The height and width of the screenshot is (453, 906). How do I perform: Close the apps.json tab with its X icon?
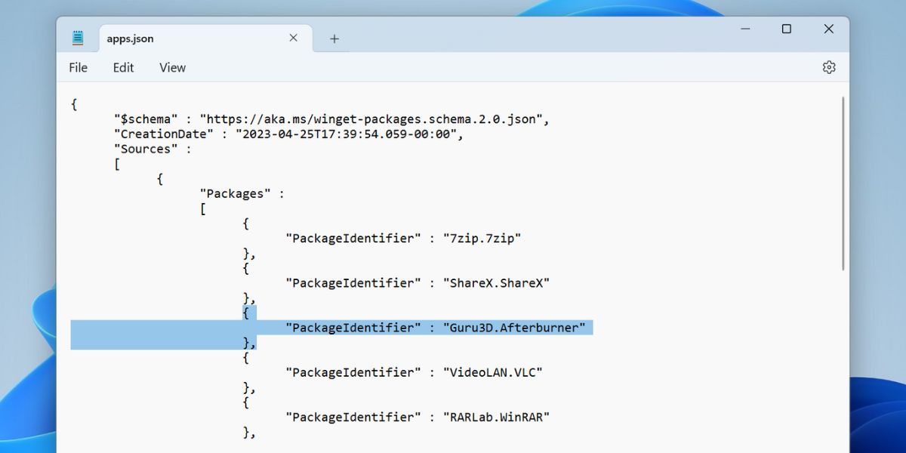293,37
